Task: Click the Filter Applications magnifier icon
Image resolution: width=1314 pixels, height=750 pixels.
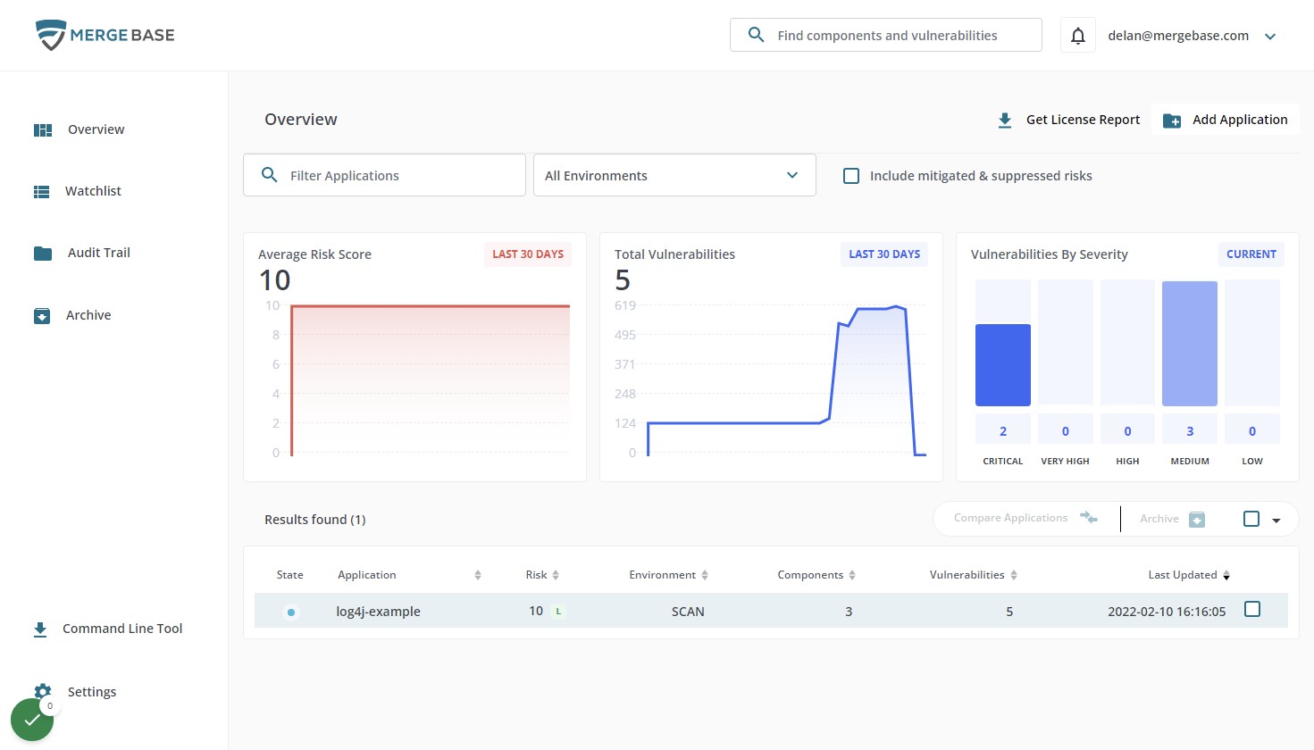Action: coord(269,175)
